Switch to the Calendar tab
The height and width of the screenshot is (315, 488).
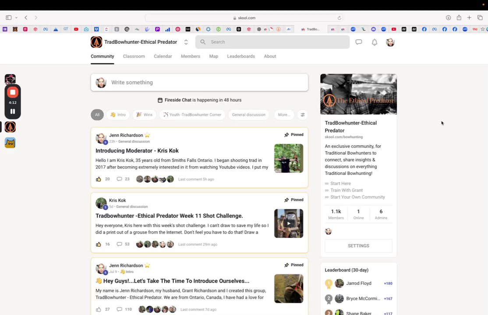tap(163, 56)
